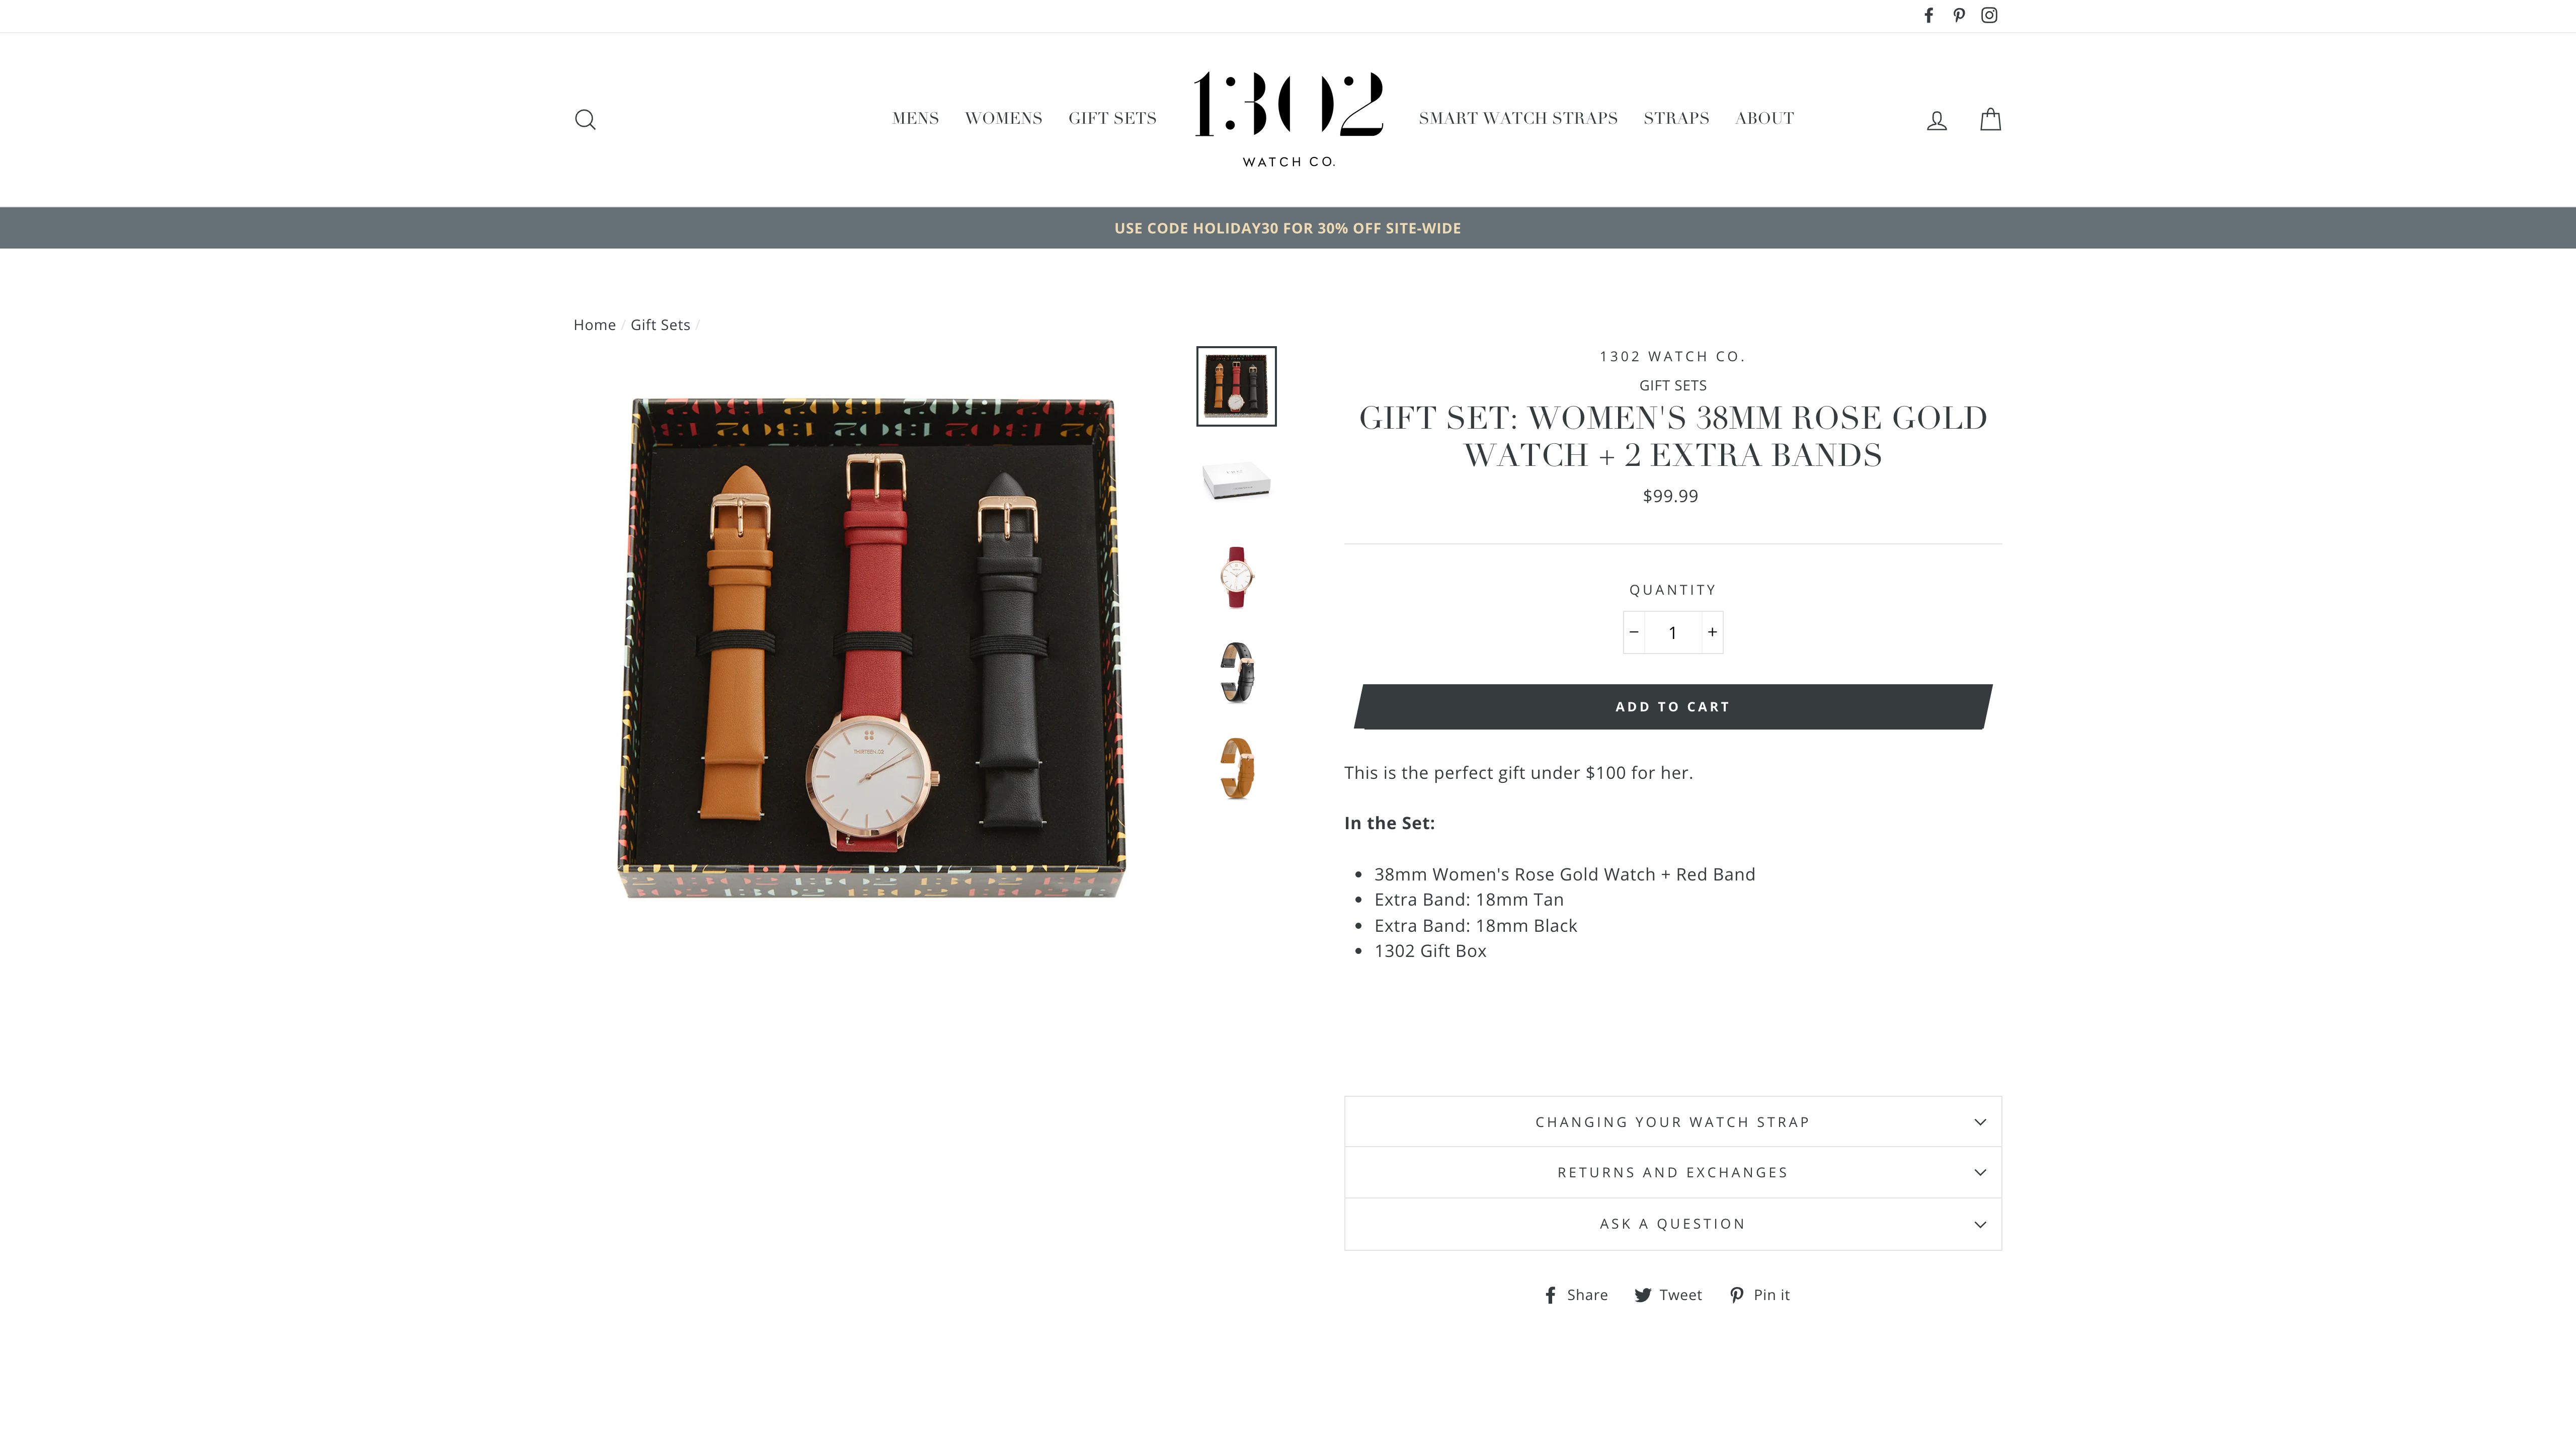Open the Instagram icon in top bar
The image size is (2576, 1449).
pos(1989,15)
